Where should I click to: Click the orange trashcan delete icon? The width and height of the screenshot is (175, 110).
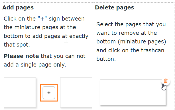click(166, 81)
